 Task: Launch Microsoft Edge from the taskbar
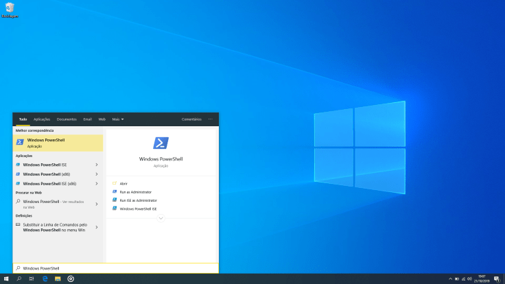[x=45, y=279]
